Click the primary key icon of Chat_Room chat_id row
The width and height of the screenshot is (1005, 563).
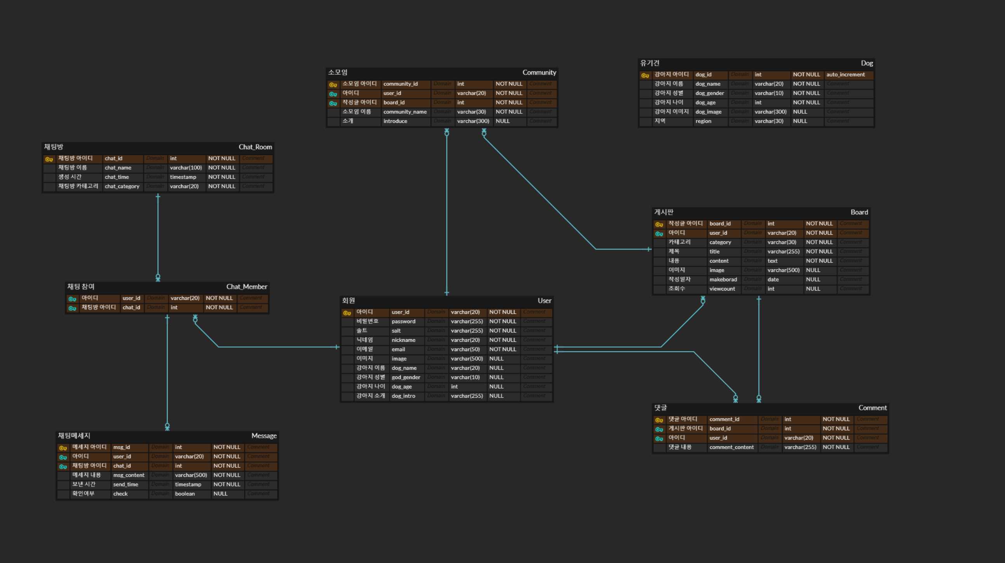pos(49,159)
